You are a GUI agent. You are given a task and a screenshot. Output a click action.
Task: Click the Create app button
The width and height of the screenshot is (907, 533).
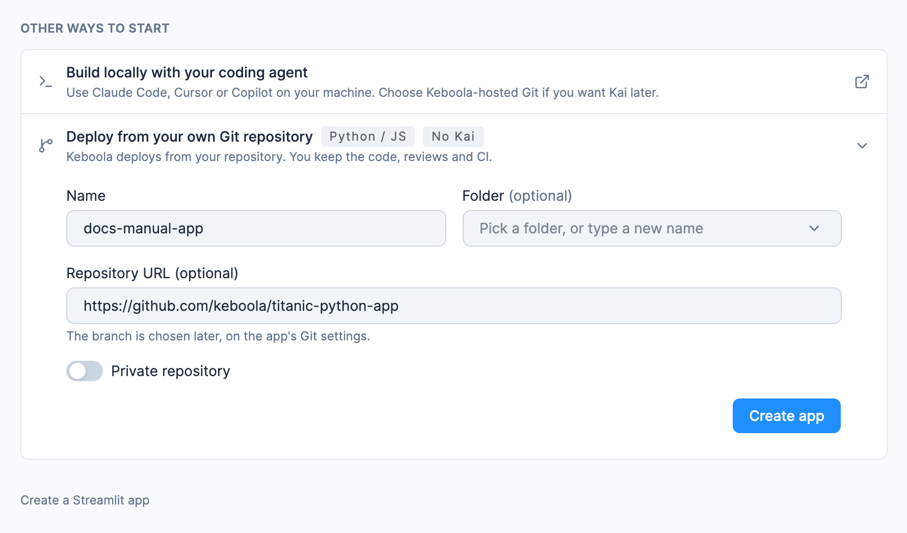click(x=786, y=416)
